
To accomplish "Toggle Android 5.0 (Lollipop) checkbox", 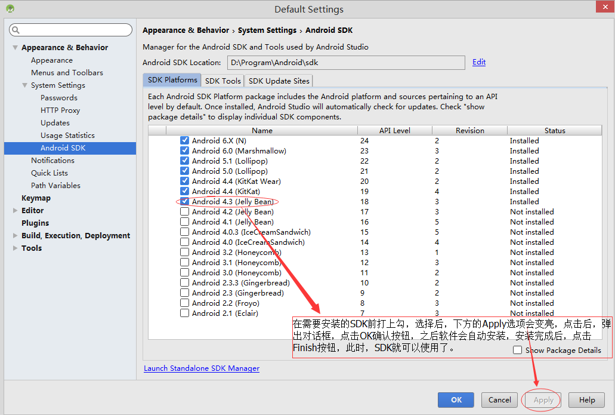I will click(x=184, y=171).
